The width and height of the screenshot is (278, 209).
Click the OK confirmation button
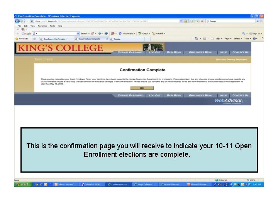click(x=142, y=88)
